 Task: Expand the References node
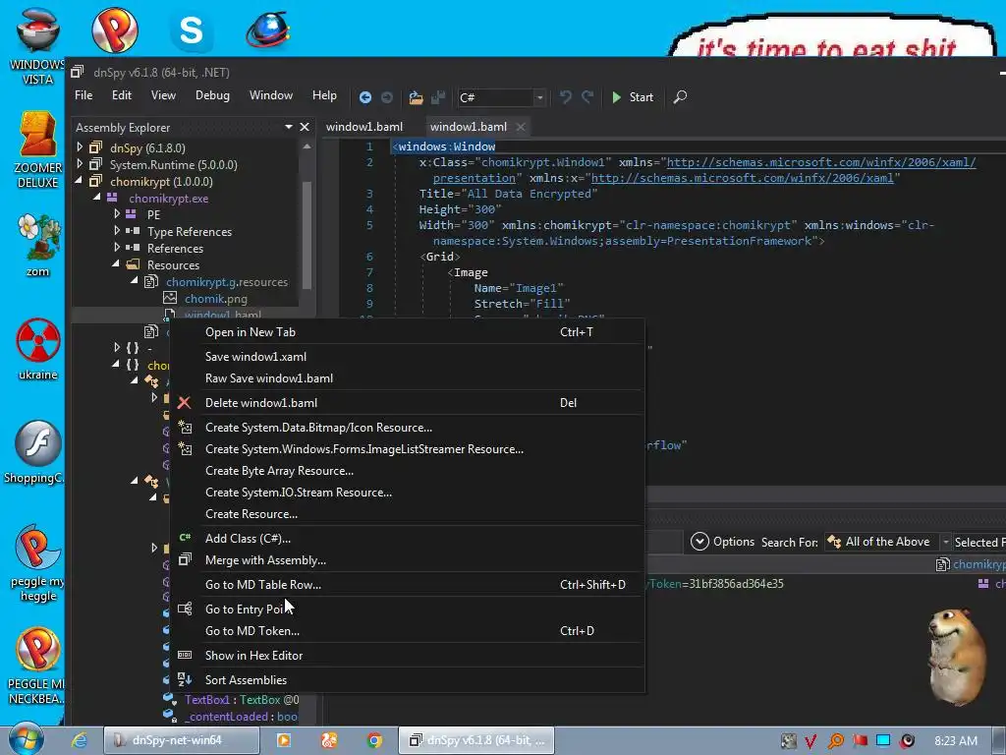pos(117,247)
